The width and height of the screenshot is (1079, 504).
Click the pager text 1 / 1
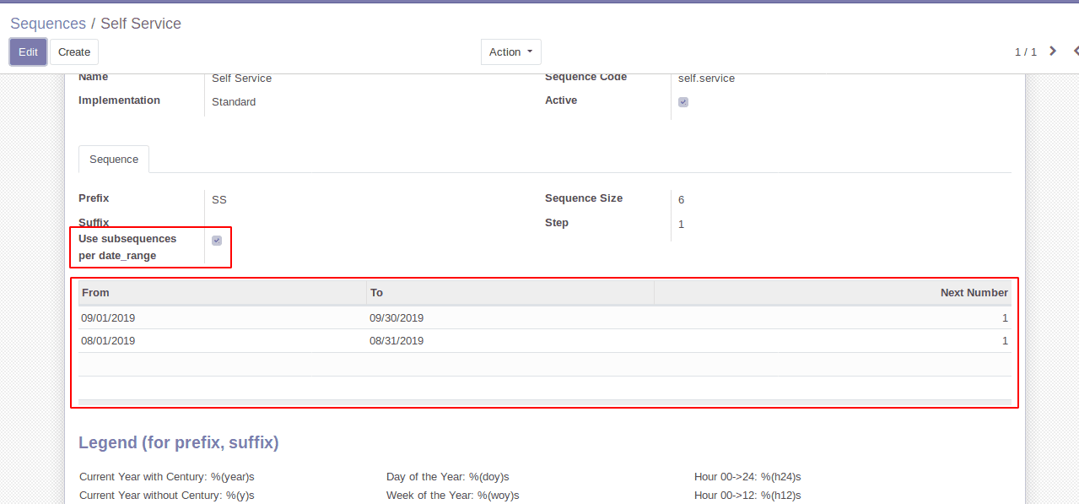(1025, 51)
